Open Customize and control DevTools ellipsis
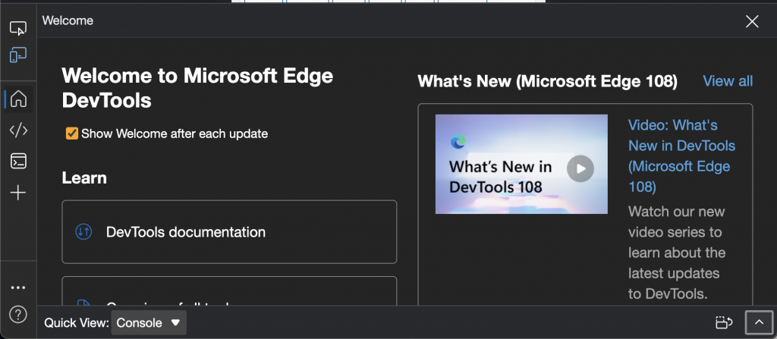Viewport: 777px width, 339px height. click(x=18, y=287)
